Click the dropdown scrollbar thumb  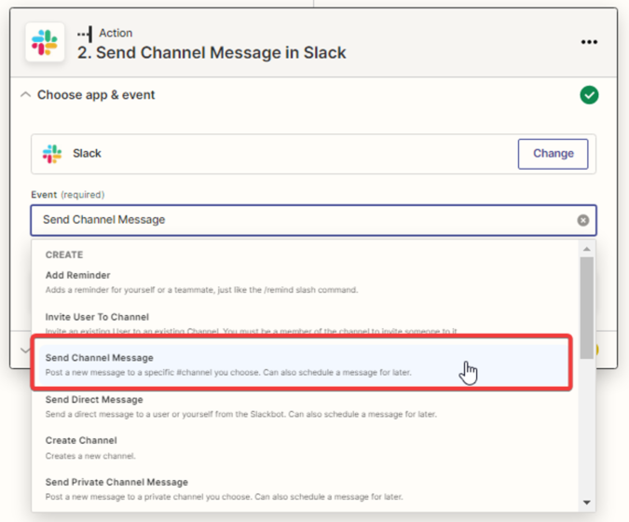pyautogui.click(x=586, y=308)
